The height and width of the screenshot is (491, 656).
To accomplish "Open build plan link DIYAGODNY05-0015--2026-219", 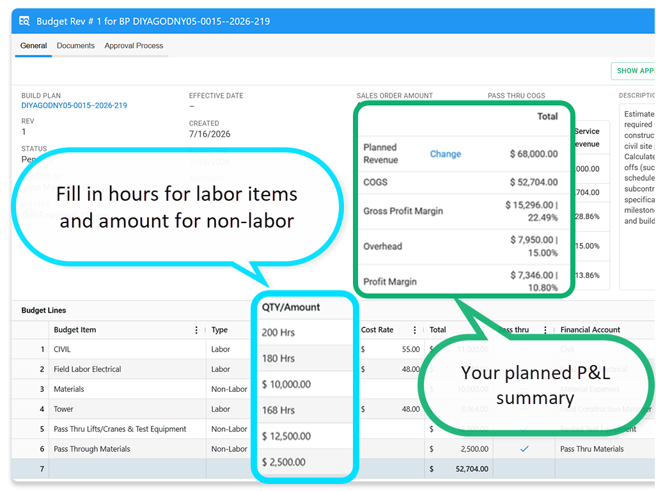I will (x=74, y=105).
